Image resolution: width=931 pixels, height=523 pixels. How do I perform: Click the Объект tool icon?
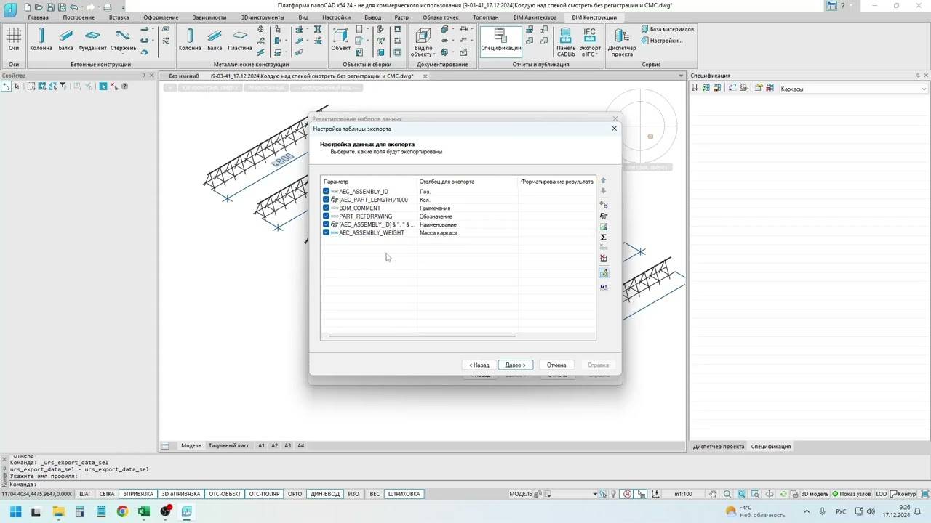[x=340, y=39]
